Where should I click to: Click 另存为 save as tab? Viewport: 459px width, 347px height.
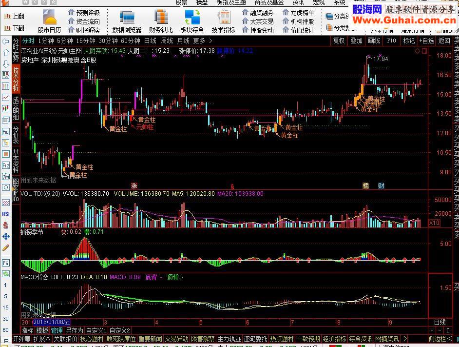point(75,330)
